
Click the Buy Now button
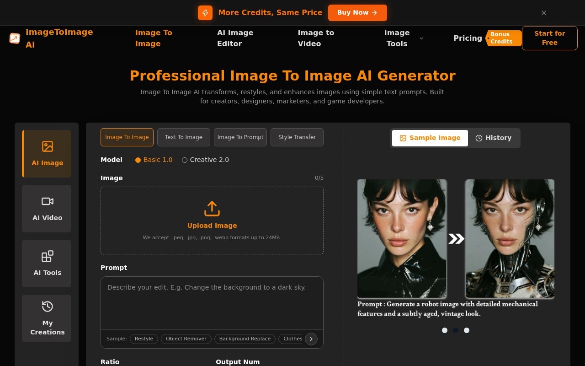[x=357, y=13]
